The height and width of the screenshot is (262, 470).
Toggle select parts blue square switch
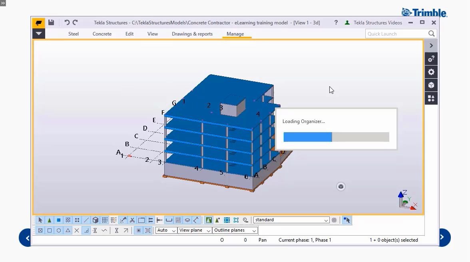(x=59, y=220)
